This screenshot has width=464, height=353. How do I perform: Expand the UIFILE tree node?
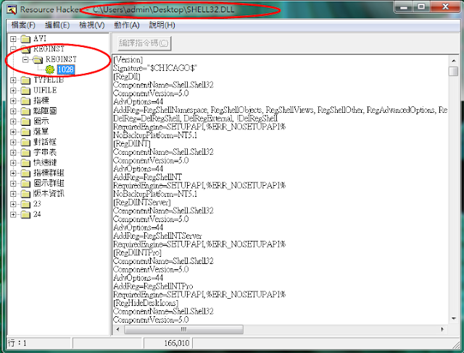(13, 90)
